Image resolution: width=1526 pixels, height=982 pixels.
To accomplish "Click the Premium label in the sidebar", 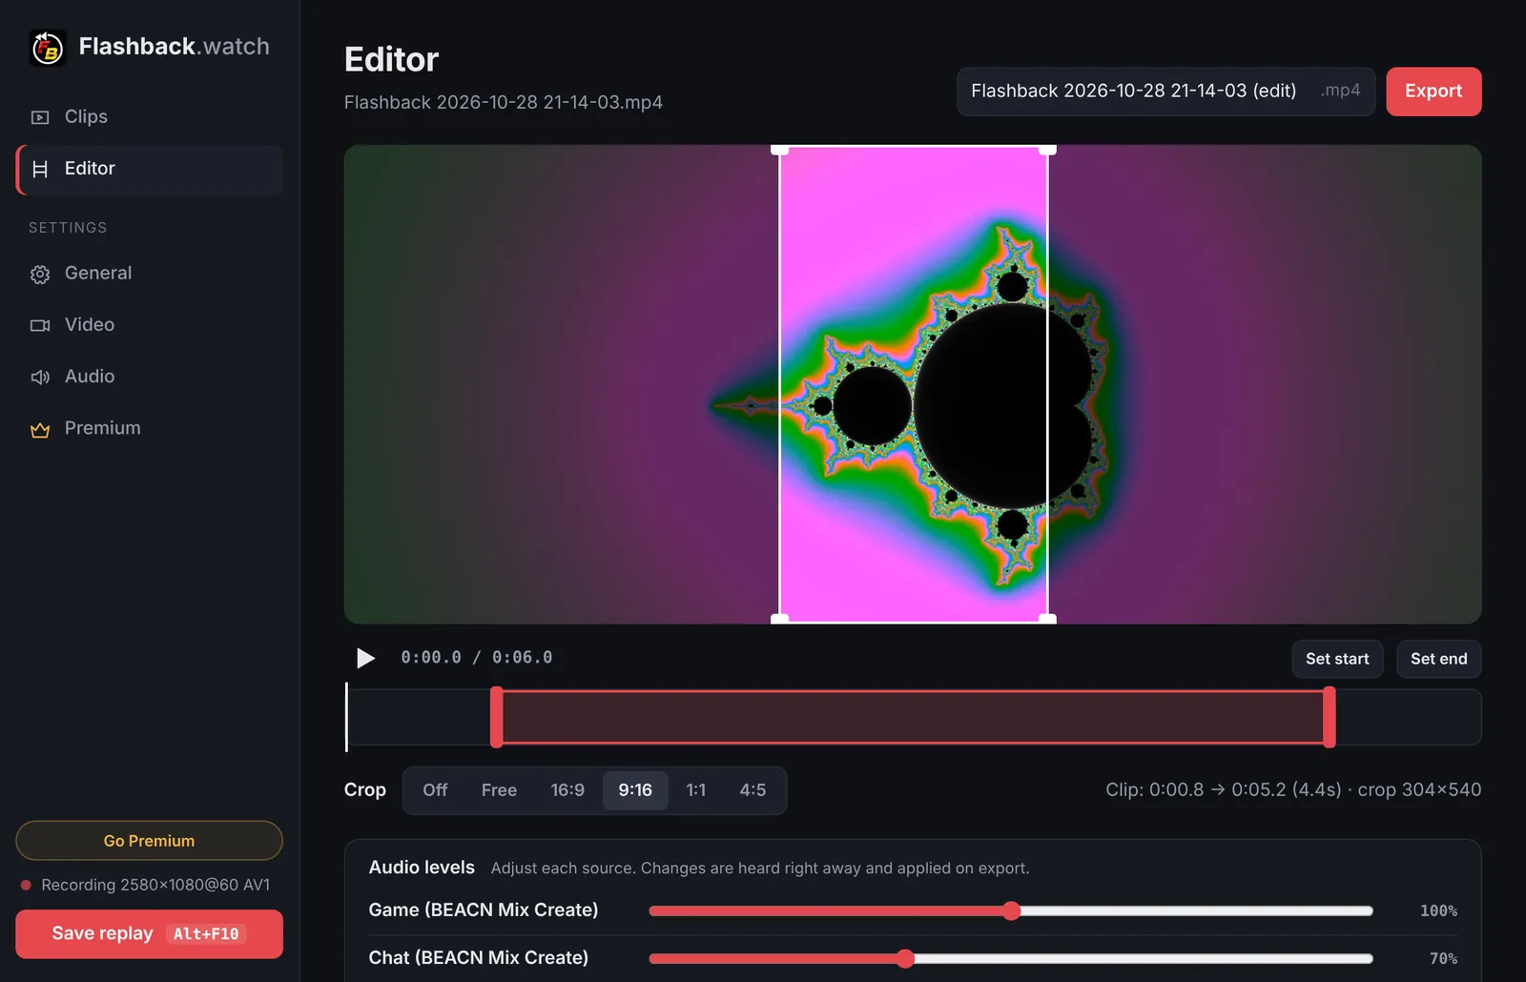I will (103, 429).
